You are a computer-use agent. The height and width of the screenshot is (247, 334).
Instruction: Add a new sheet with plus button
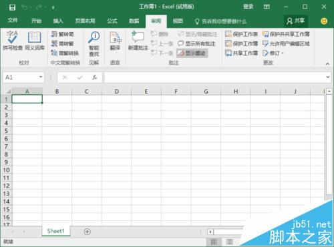[x=88, y=232]
